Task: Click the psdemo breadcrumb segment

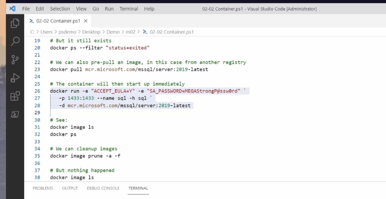Action: (x=67, y=32)
